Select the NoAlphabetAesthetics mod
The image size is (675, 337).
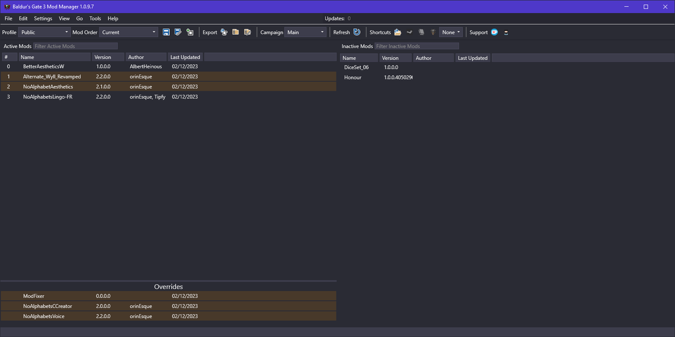[x=168, y=87]
